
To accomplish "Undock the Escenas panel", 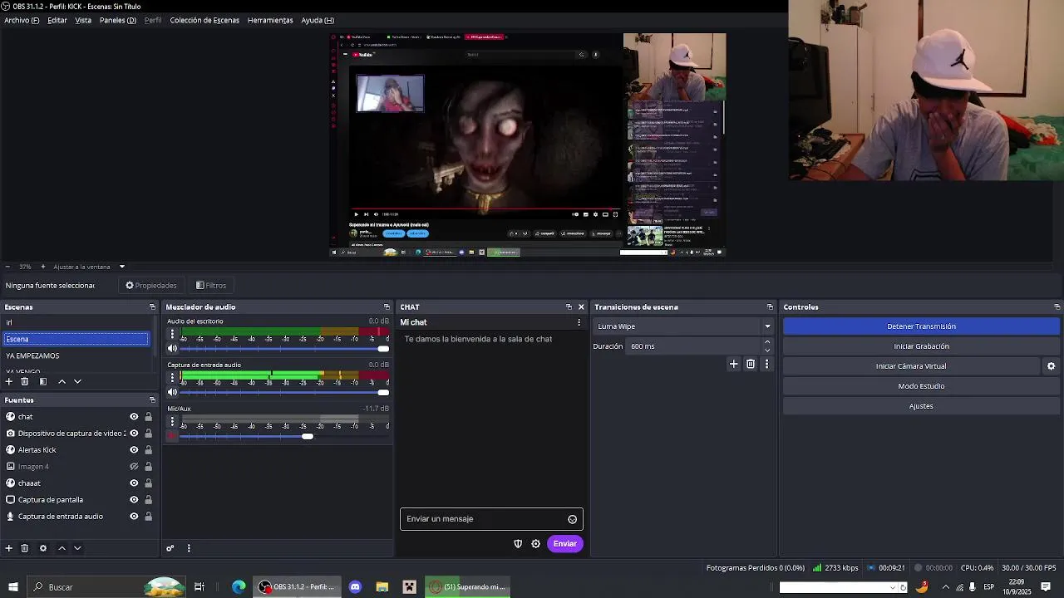I will click(x=152, y=307).
